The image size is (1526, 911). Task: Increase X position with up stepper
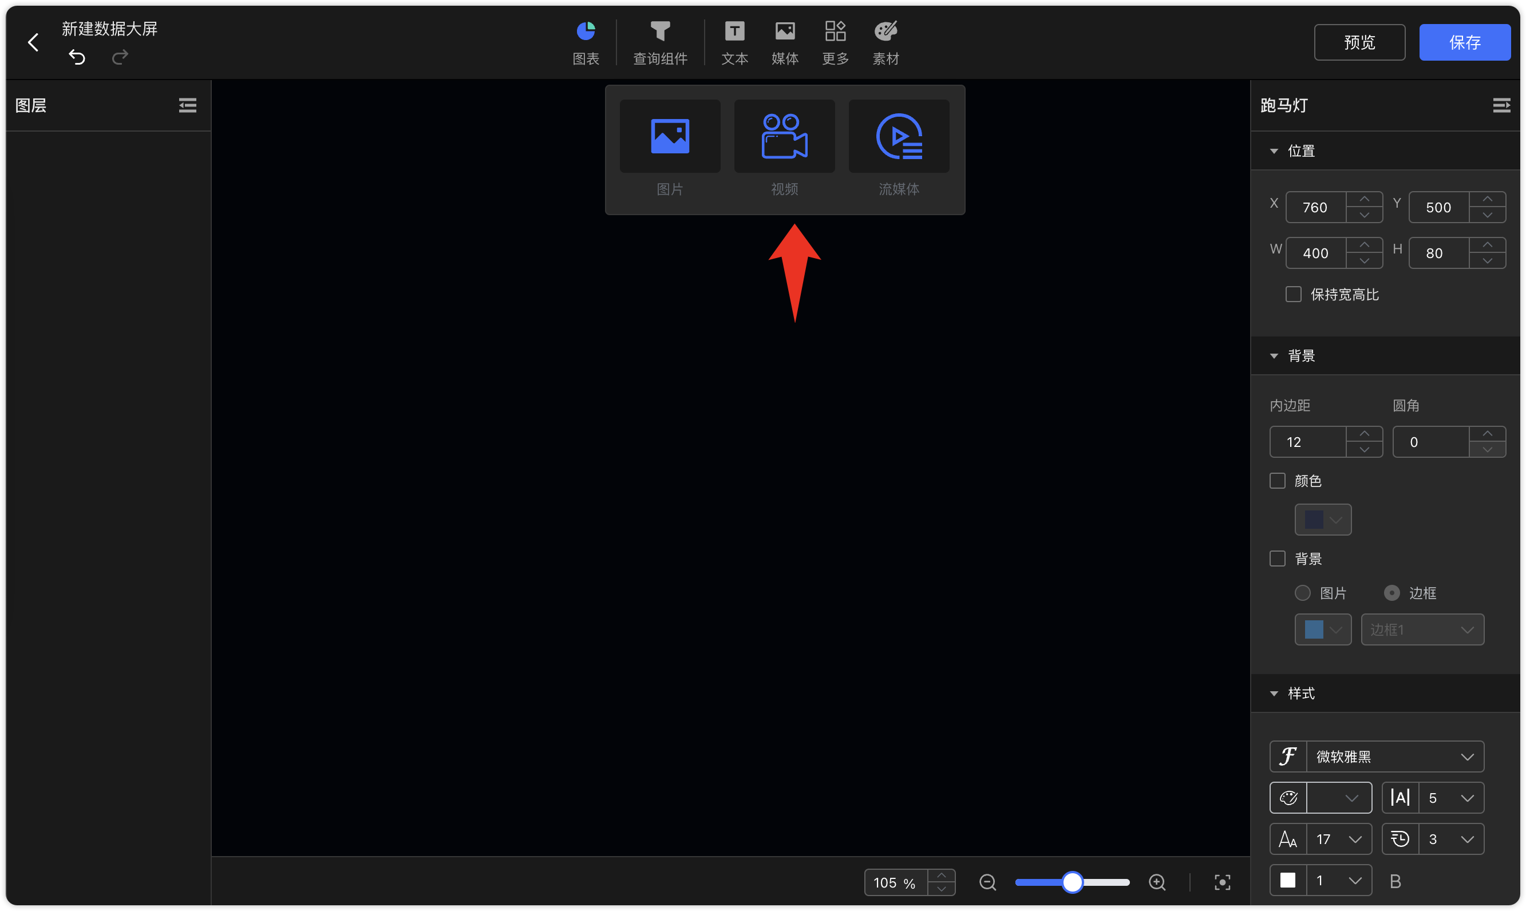coord(1364,200)
